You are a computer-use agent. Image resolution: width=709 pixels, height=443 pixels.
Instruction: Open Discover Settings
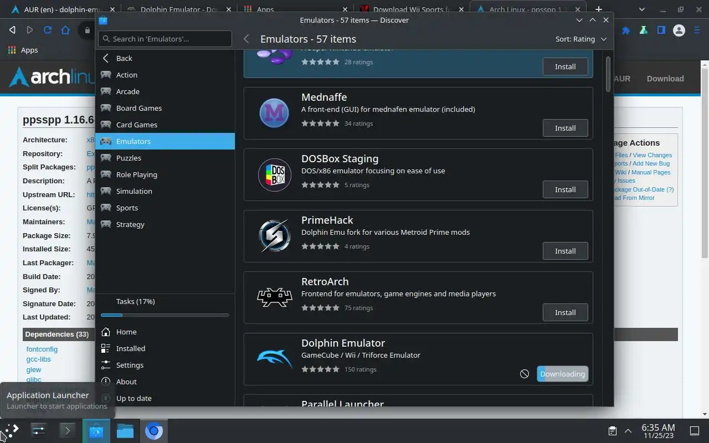(165, 365)
